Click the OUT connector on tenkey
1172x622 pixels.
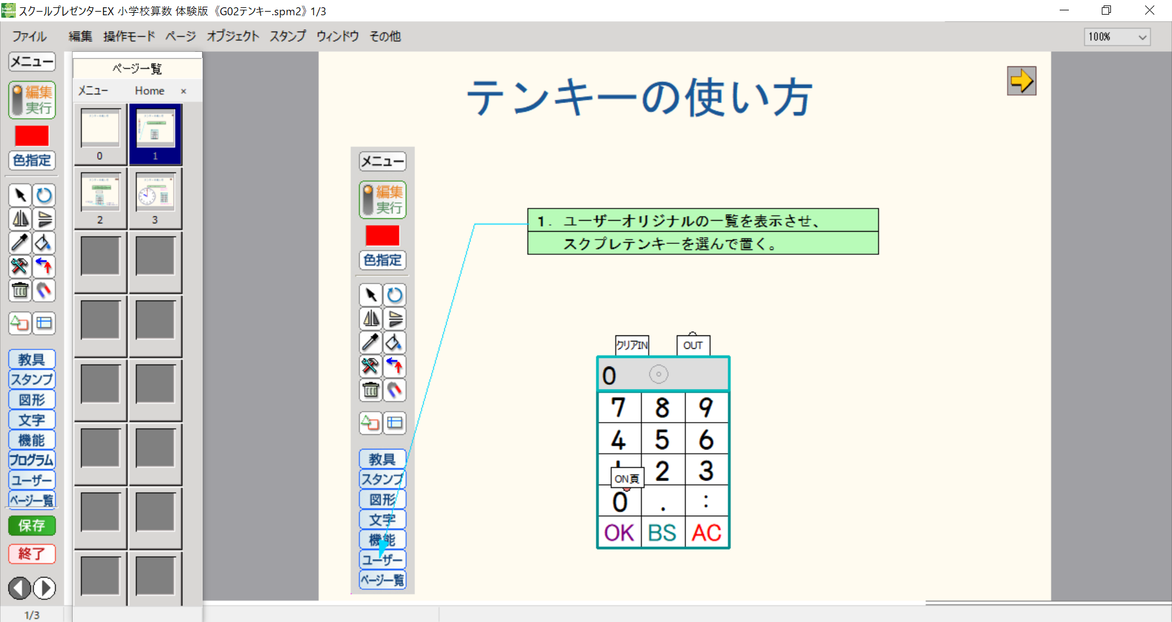click(x=693, y=345)
